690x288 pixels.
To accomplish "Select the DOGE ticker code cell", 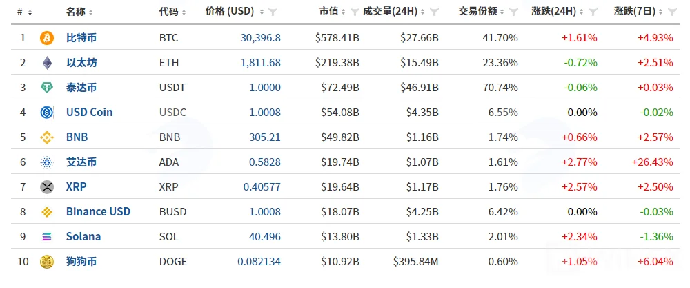I will click(x=173, y=262).
